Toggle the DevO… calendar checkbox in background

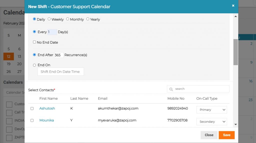point(9,129)
